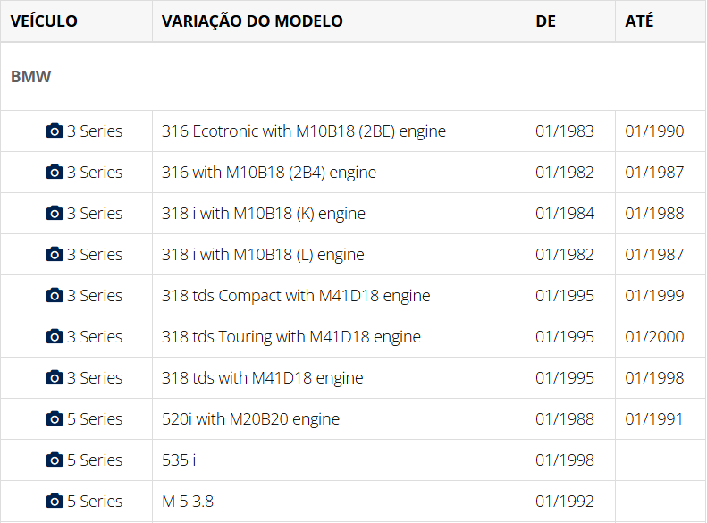Click camera icon for 316 Ecotronic row

[x=55, y=131]
